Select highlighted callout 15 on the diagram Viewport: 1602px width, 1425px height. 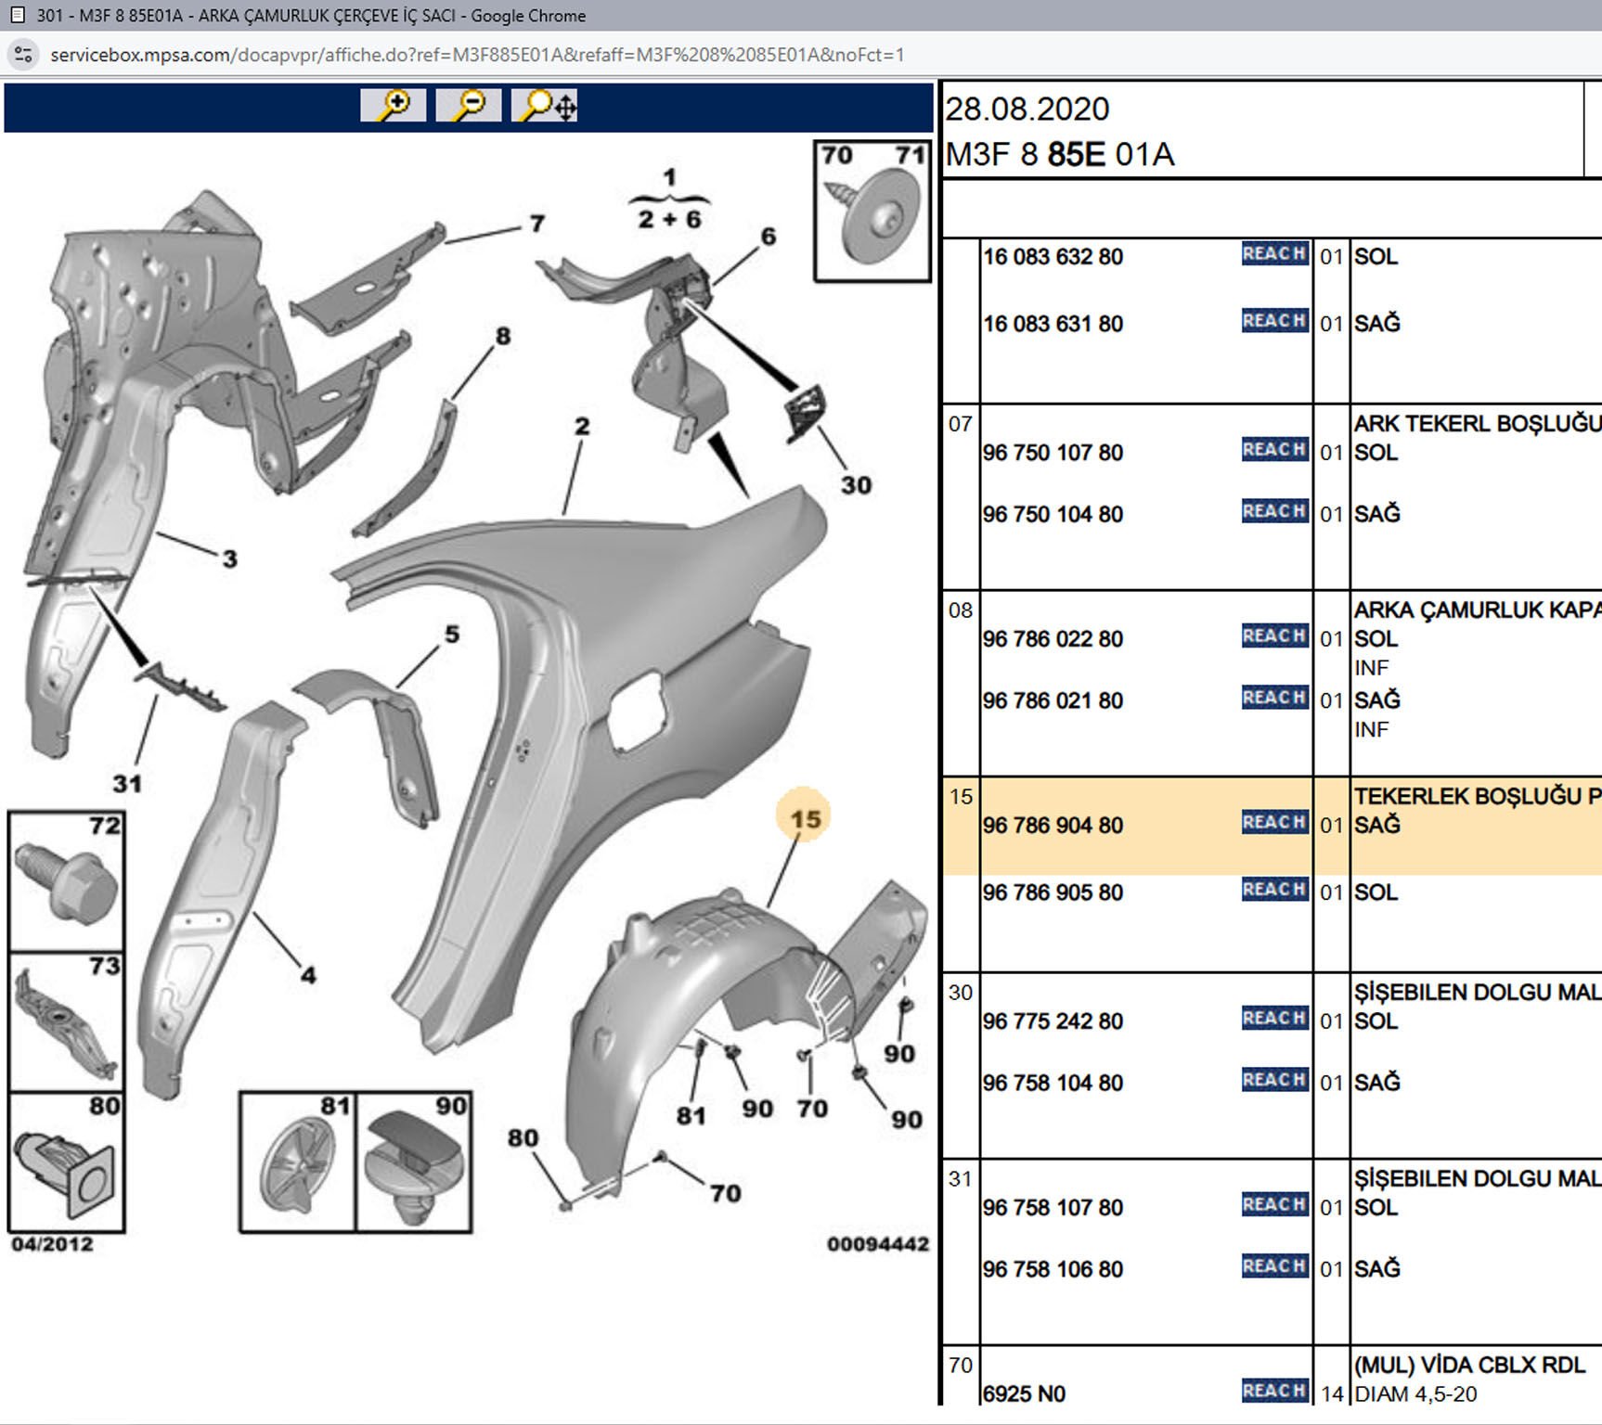point(805,818)
